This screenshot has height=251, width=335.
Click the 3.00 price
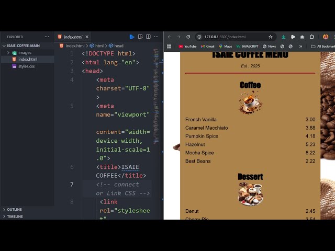[x=310, y=120]
